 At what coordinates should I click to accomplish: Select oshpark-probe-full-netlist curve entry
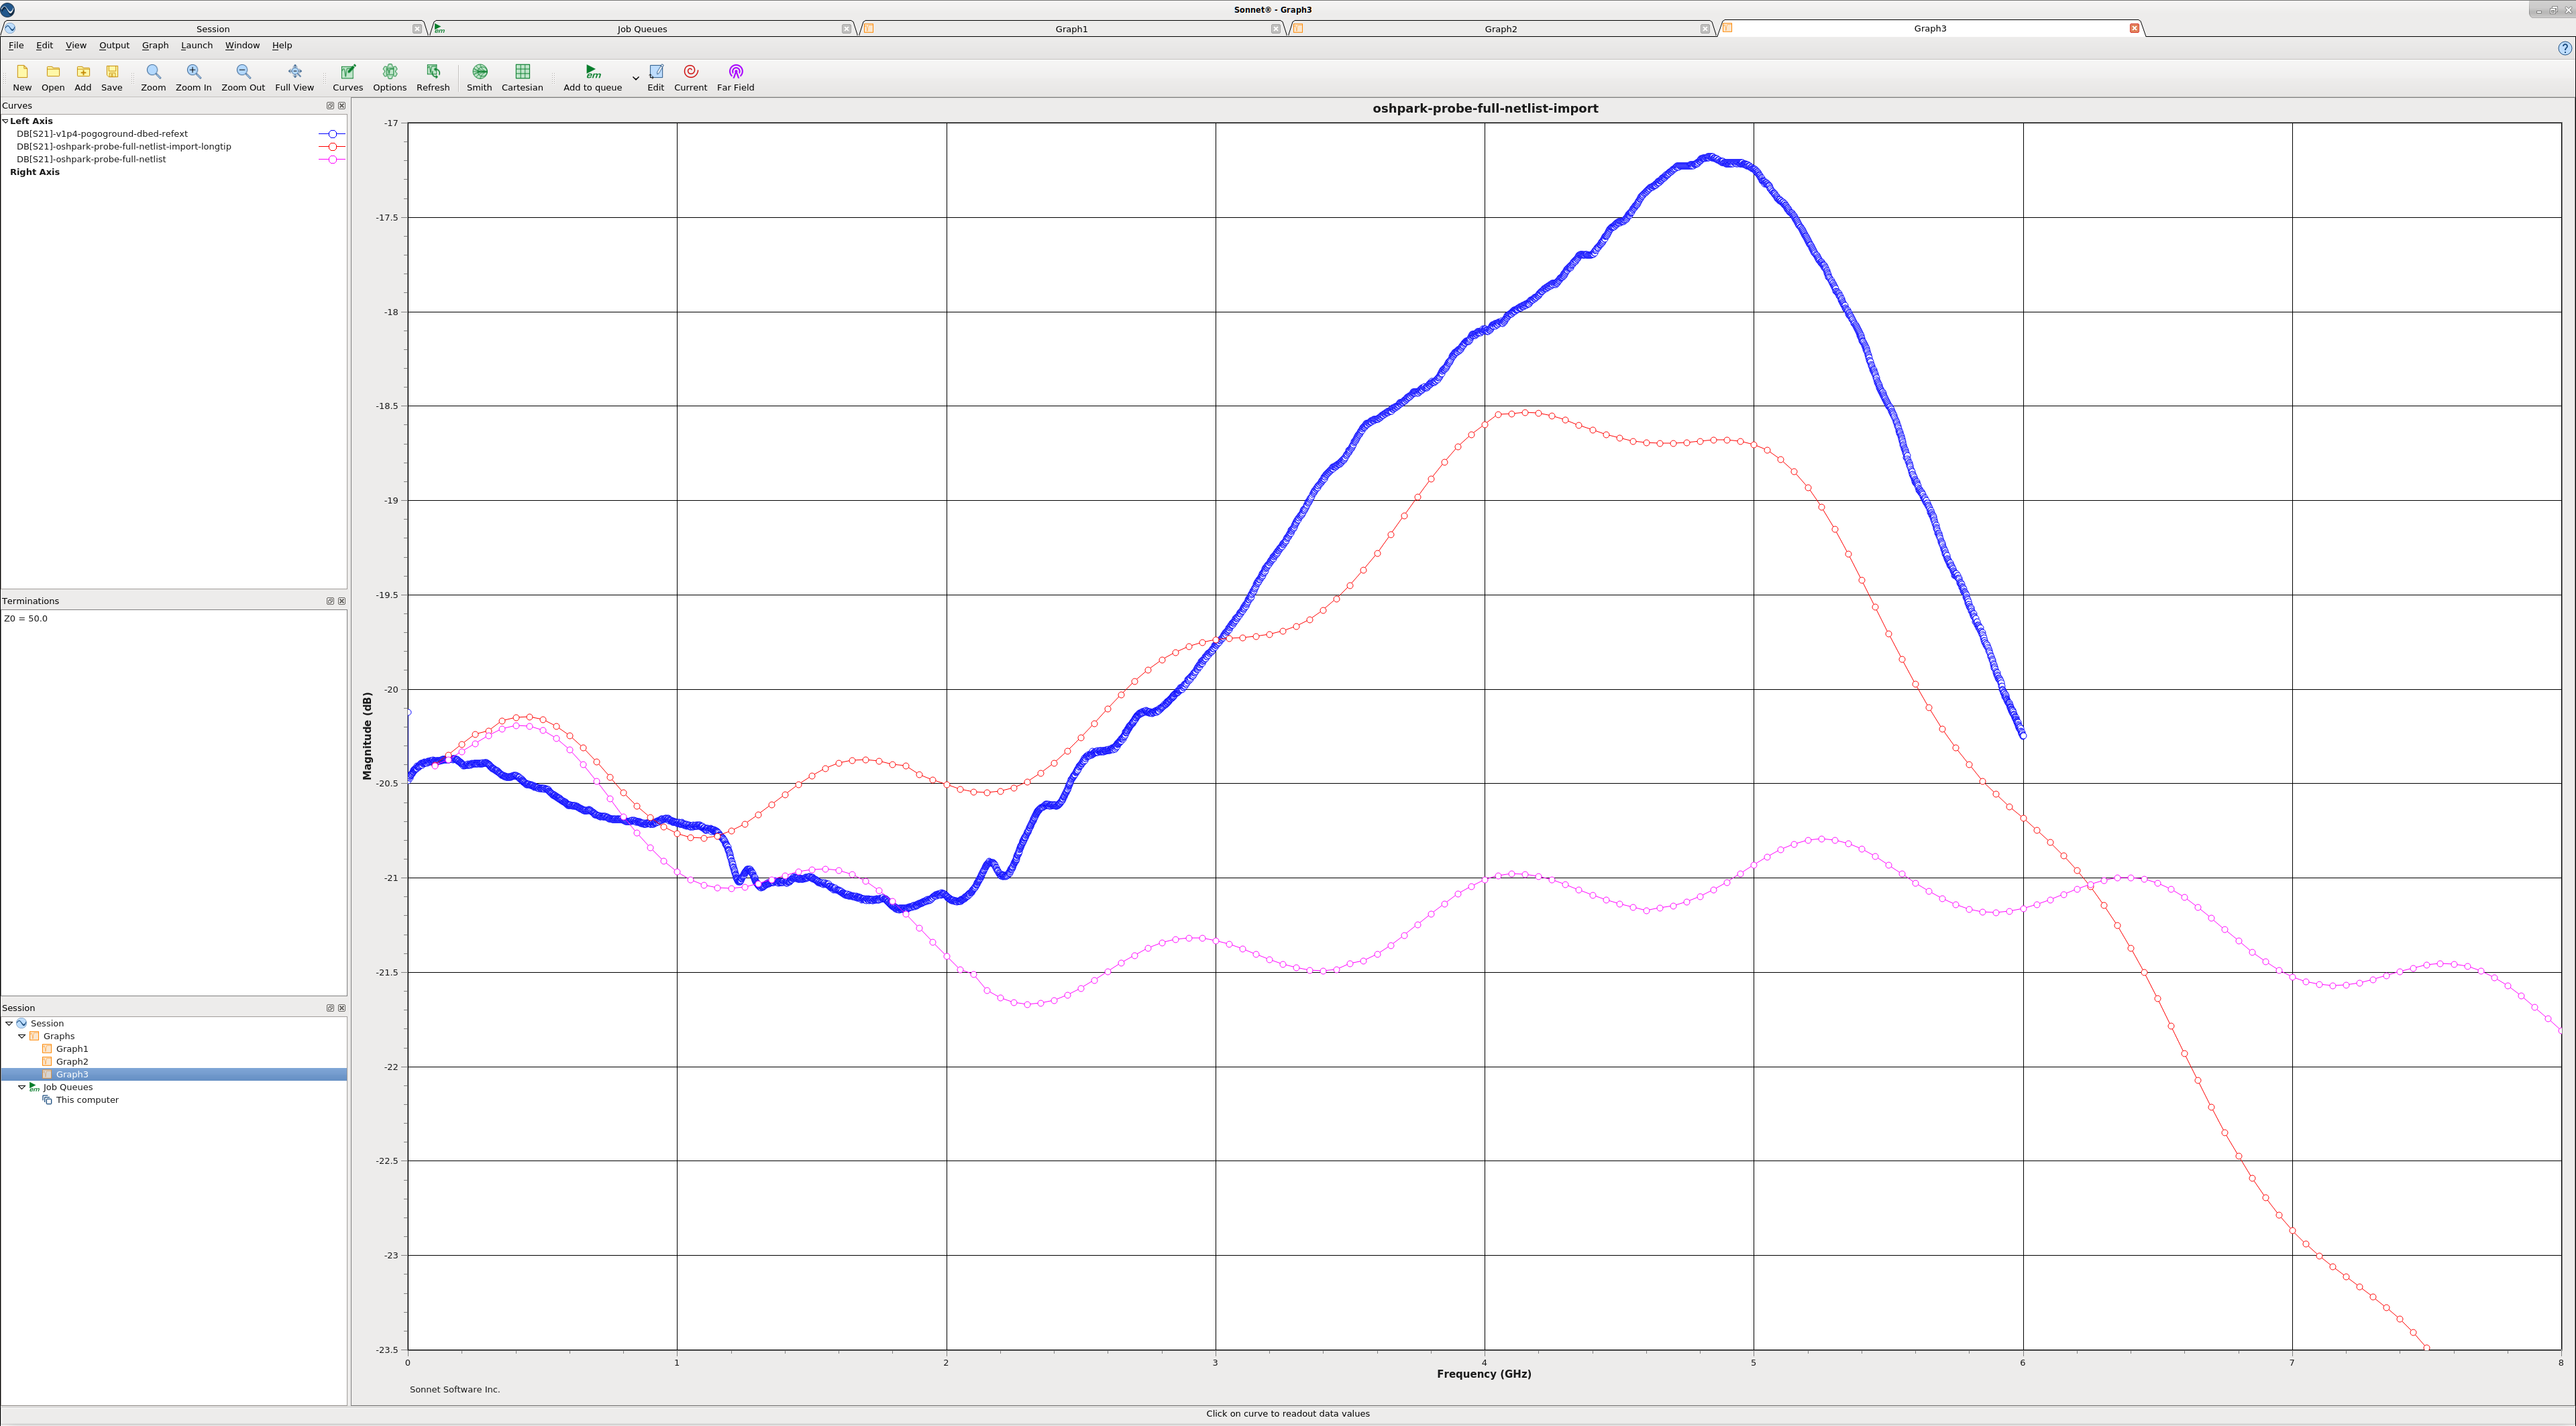pyautogui.click(x=91, y=160)
